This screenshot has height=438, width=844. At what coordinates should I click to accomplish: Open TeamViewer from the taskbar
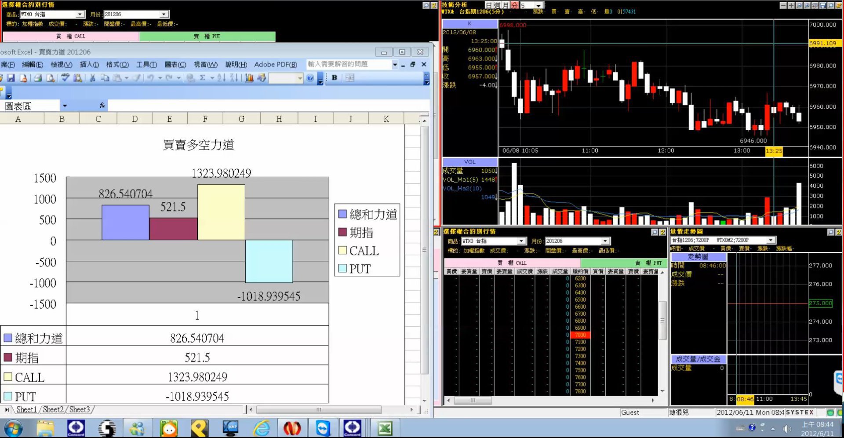pyautogui.click(x=323, y=428)
